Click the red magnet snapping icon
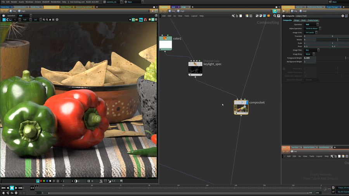 145,19
